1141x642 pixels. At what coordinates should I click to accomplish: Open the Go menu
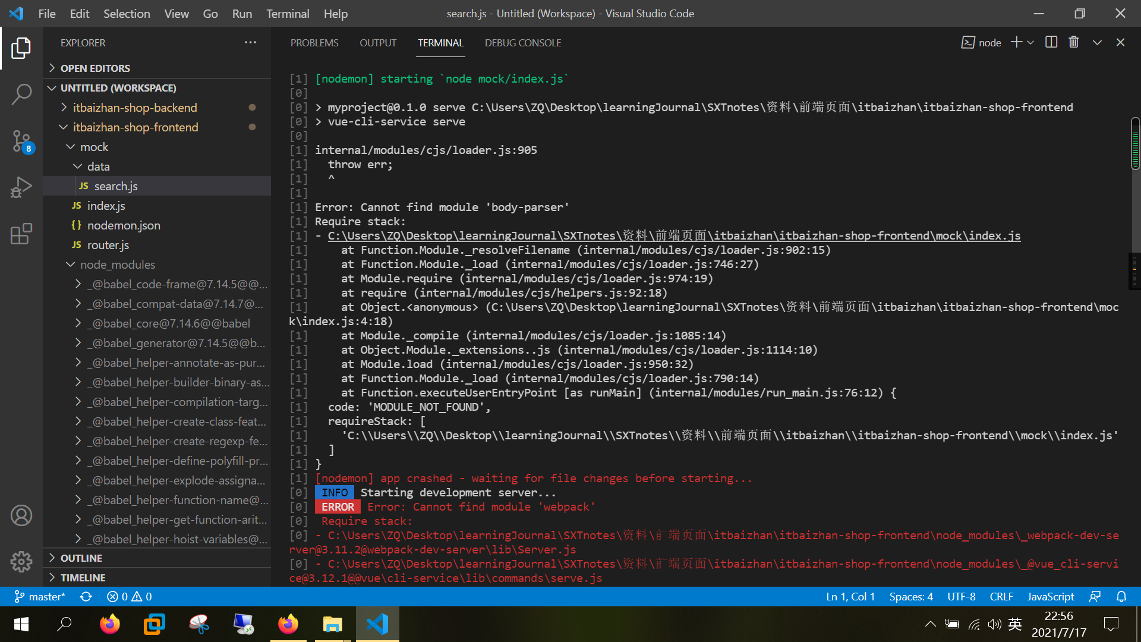pyautogui.click(x=210, y=13)
